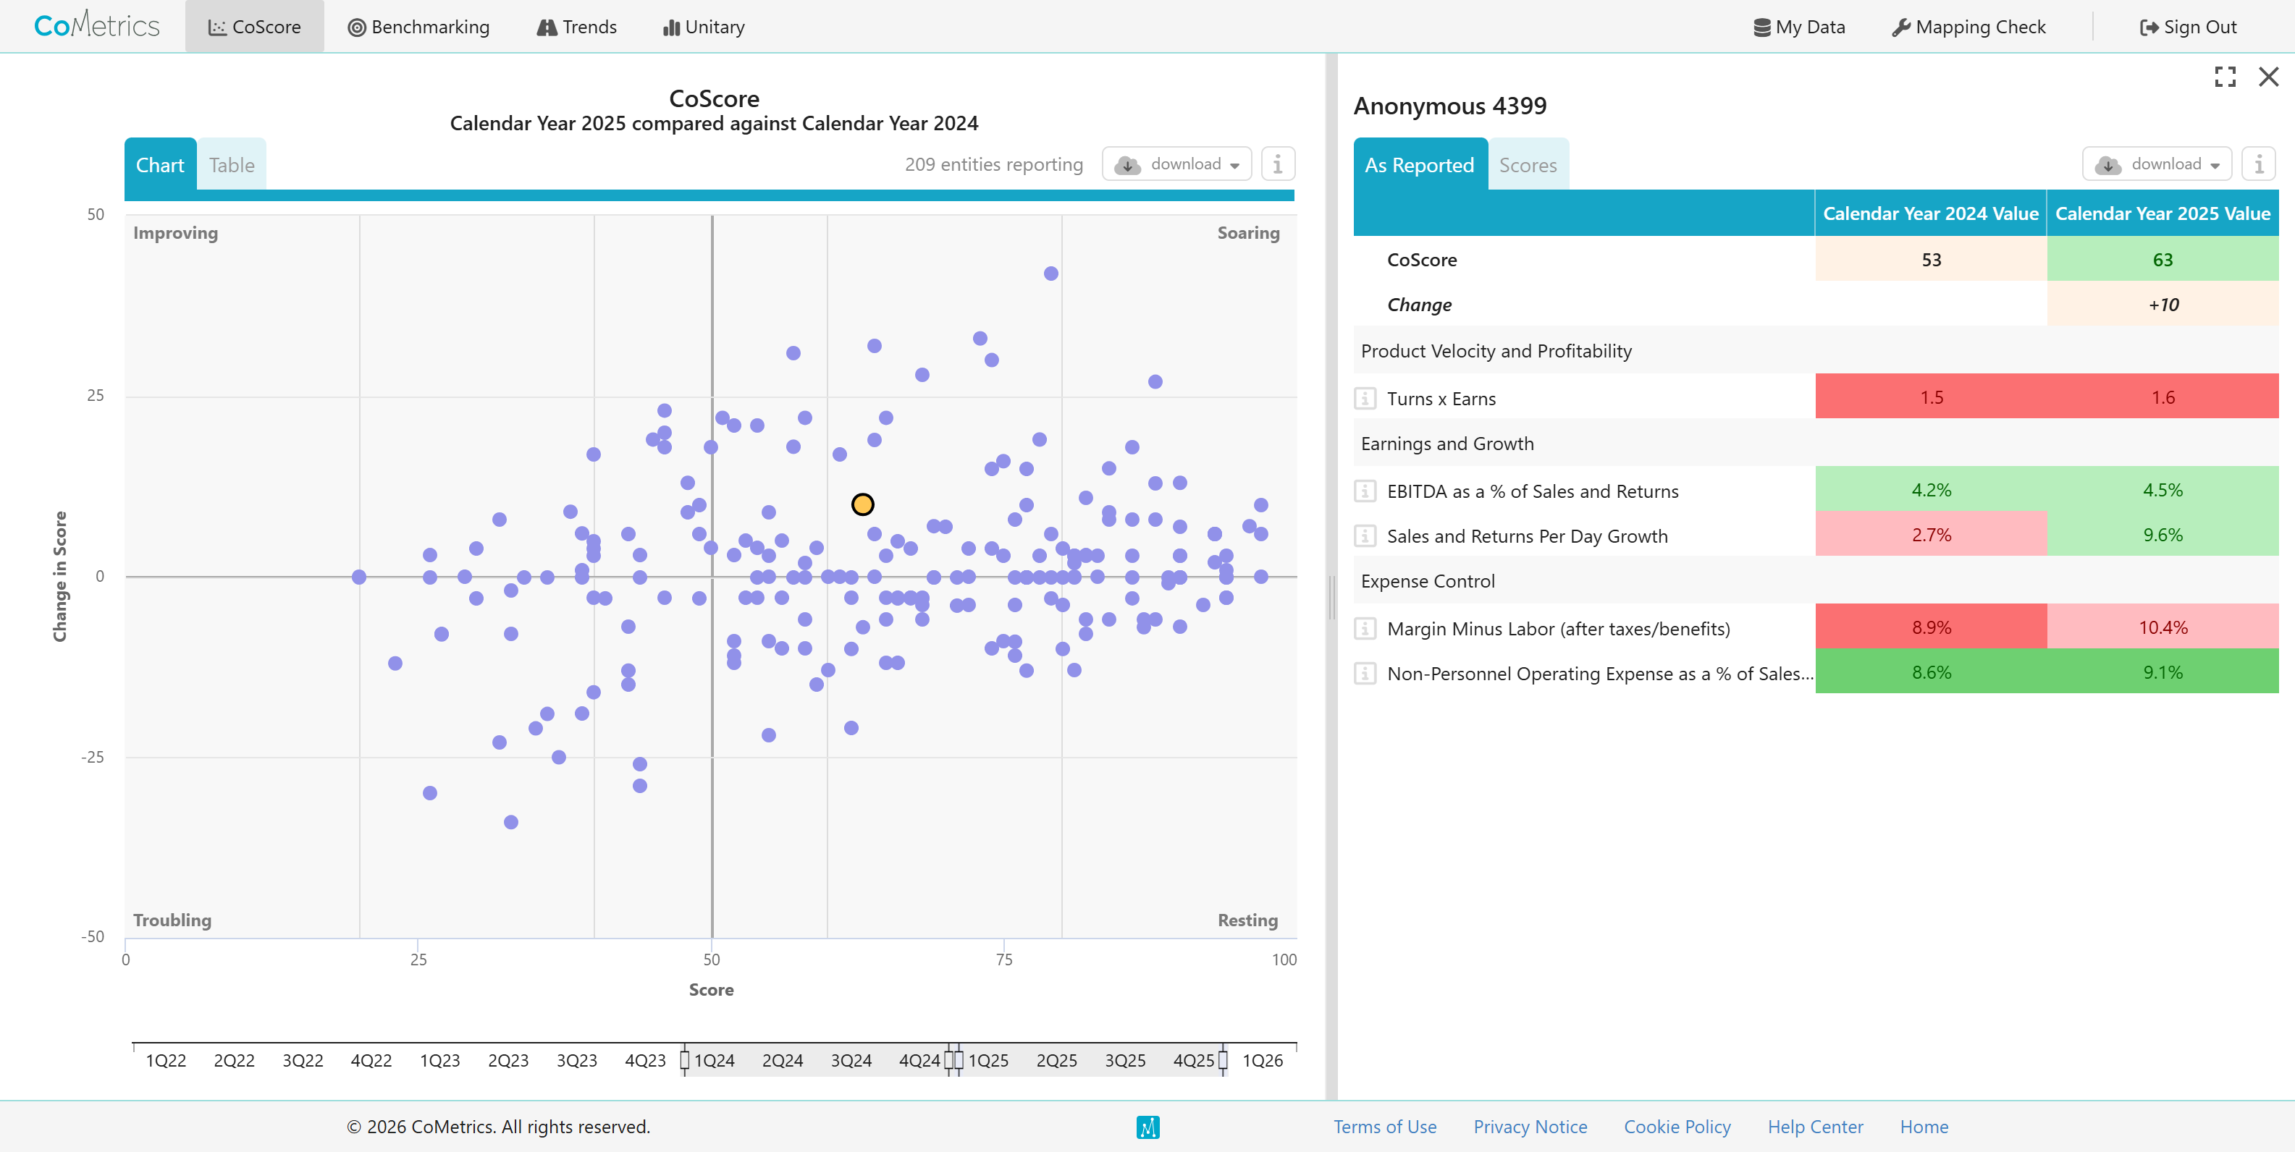Switch to the Table tab
The image size is (2295, 1152).
[232, 165]
